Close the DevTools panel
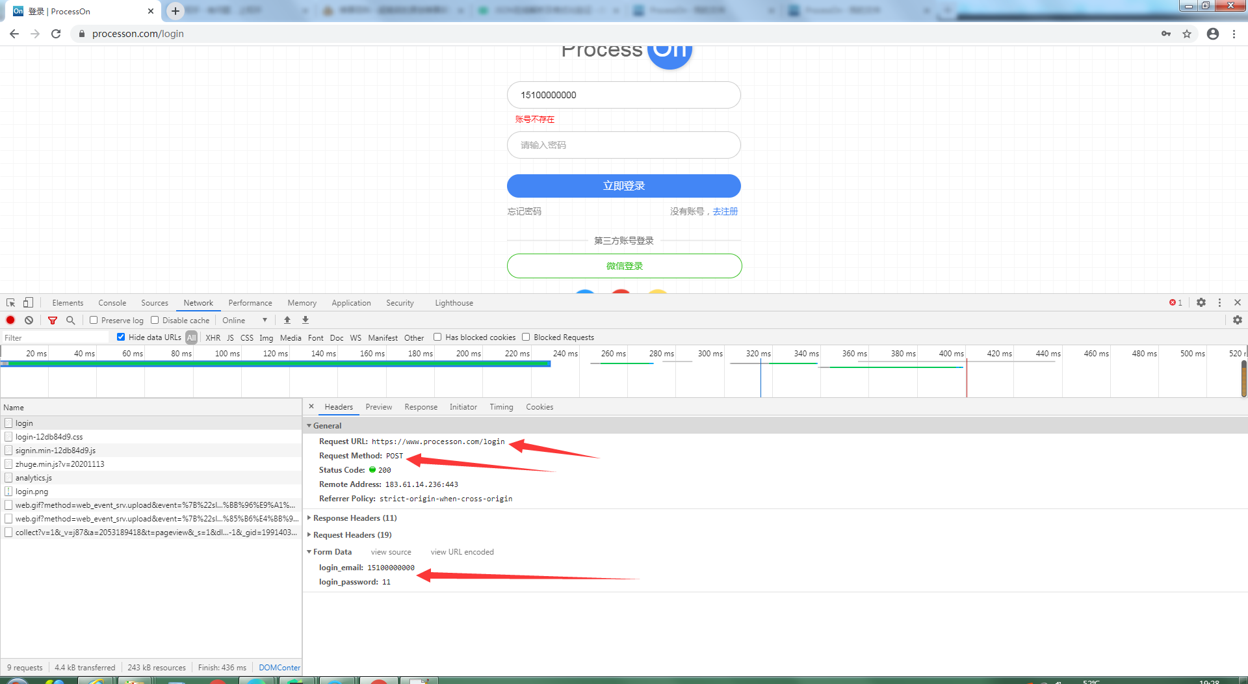The image size is (1248, 684). coord(1238,303)
